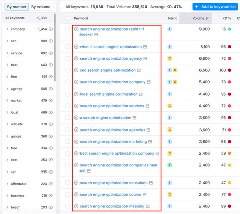The height and width of the screenshot is (214, 240).
Task: Hide the 'google' keyword group with its eye icon
Action: pos(51,136)
